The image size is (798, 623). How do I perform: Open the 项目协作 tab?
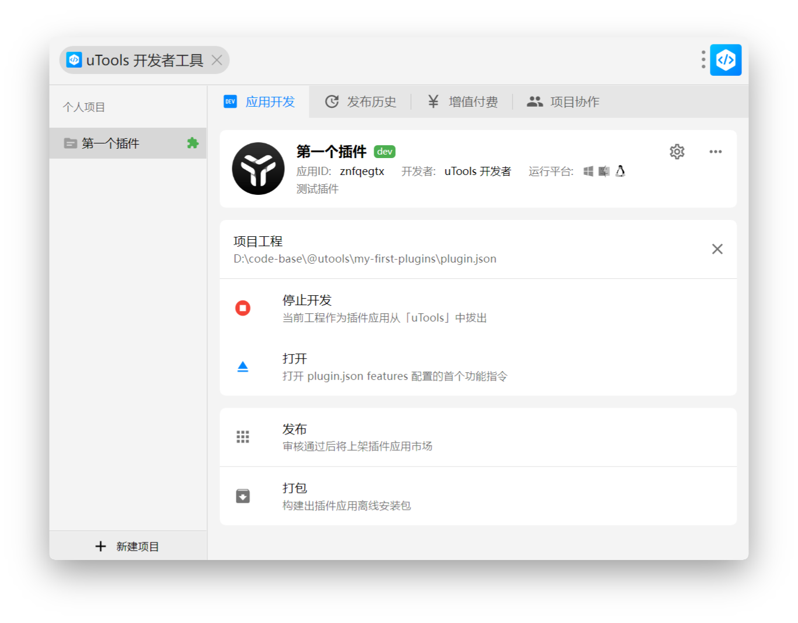(x=563, y=101)
